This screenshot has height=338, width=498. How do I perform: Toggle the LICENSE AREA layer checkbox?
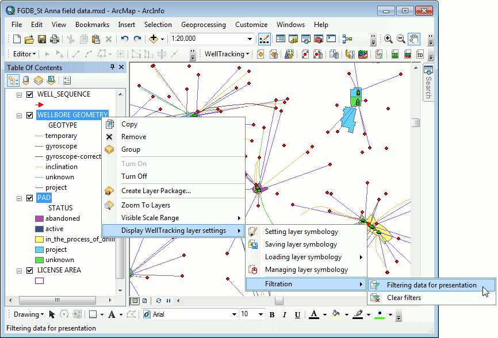click(x=30, y=270)
